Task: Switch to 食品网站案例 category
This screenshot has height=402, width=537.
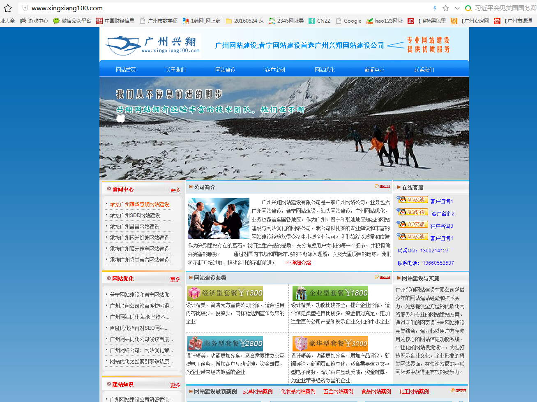Action: [376, 391]
